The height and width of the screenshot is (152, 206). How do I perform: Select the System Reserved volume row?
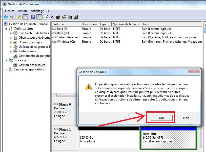tap(127, 37)
